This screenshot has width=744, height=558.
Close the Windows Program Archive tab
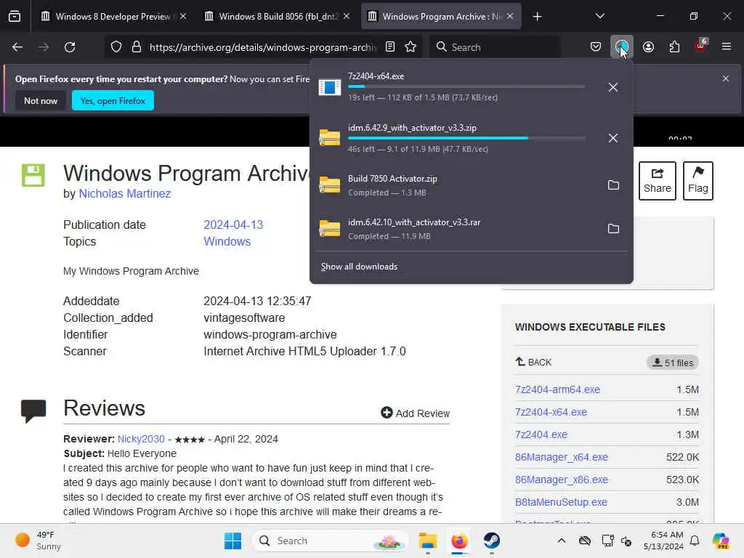(510, 16)
